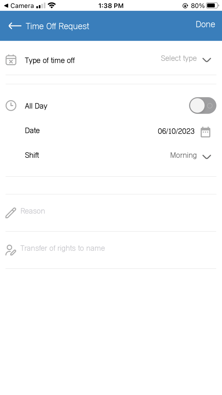Tap the calendar-x time off icon

11,60
